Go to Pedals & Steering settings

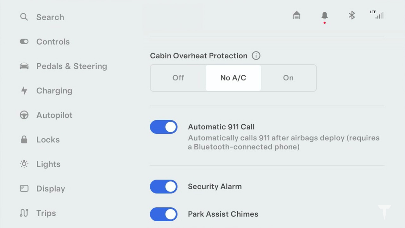pyautogui.click(x=63, y=66)
